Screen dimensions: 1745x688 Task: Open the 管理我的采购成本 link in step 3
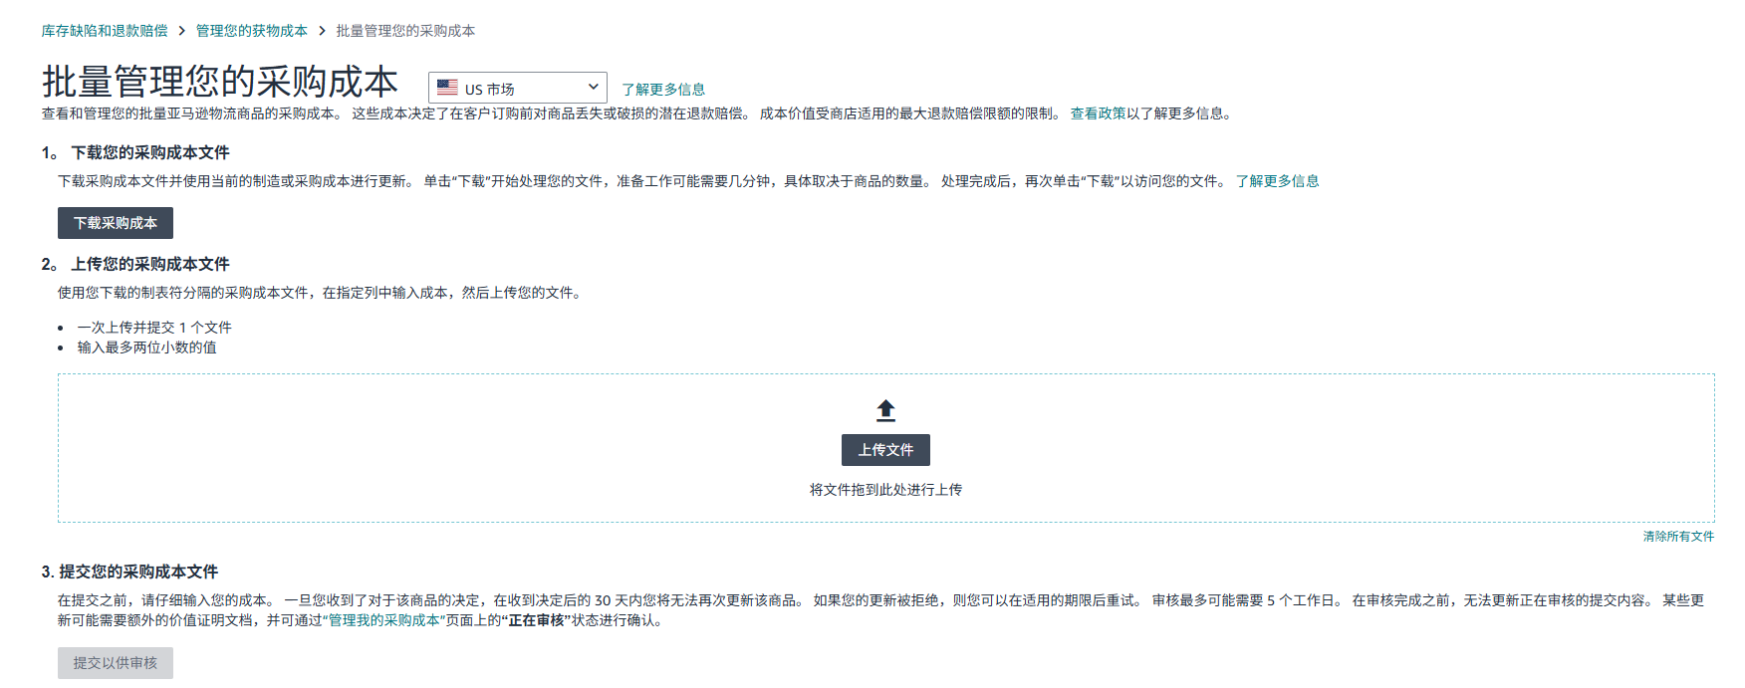tap(384, 620)
